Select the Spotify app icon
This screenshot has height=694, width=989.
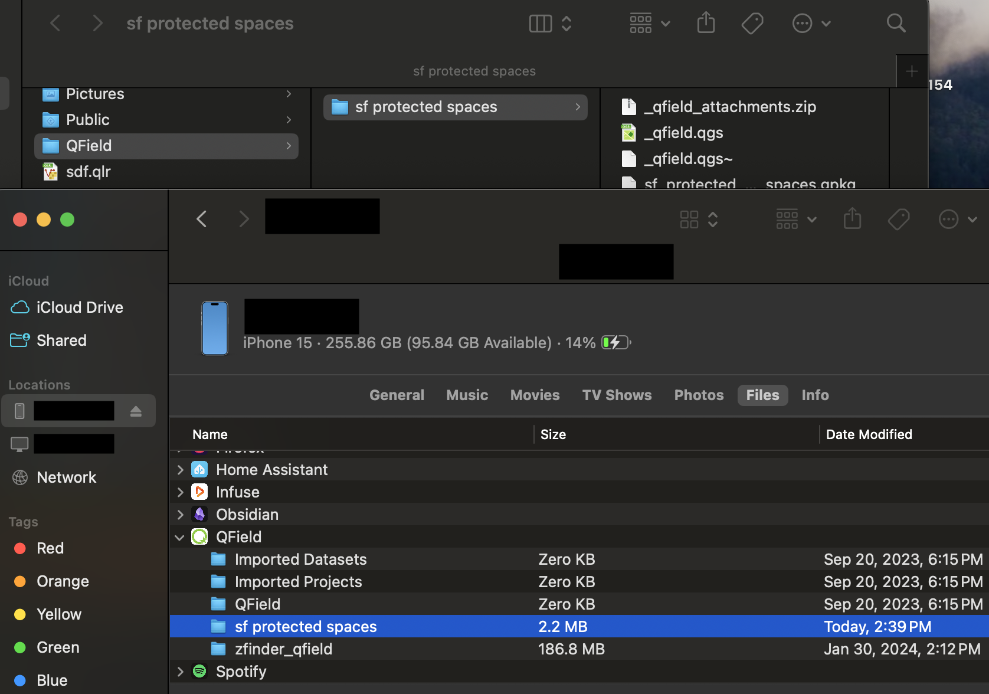199,672
